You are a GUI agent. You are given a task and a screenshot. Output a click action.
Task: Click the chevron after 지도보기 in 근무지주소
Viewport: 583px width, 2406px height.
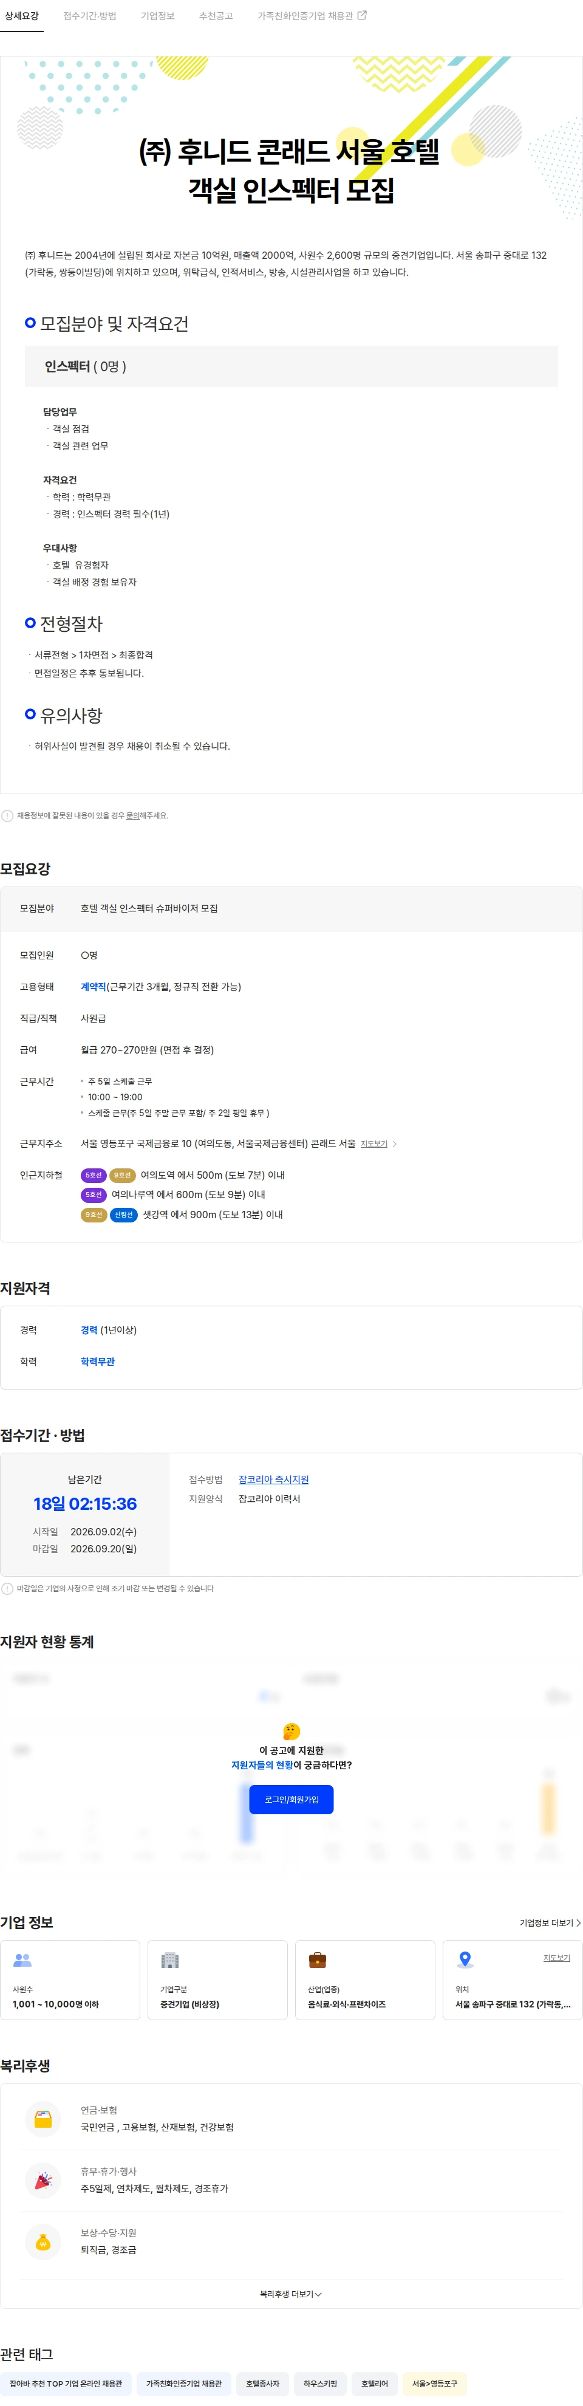coord(394,1144)
